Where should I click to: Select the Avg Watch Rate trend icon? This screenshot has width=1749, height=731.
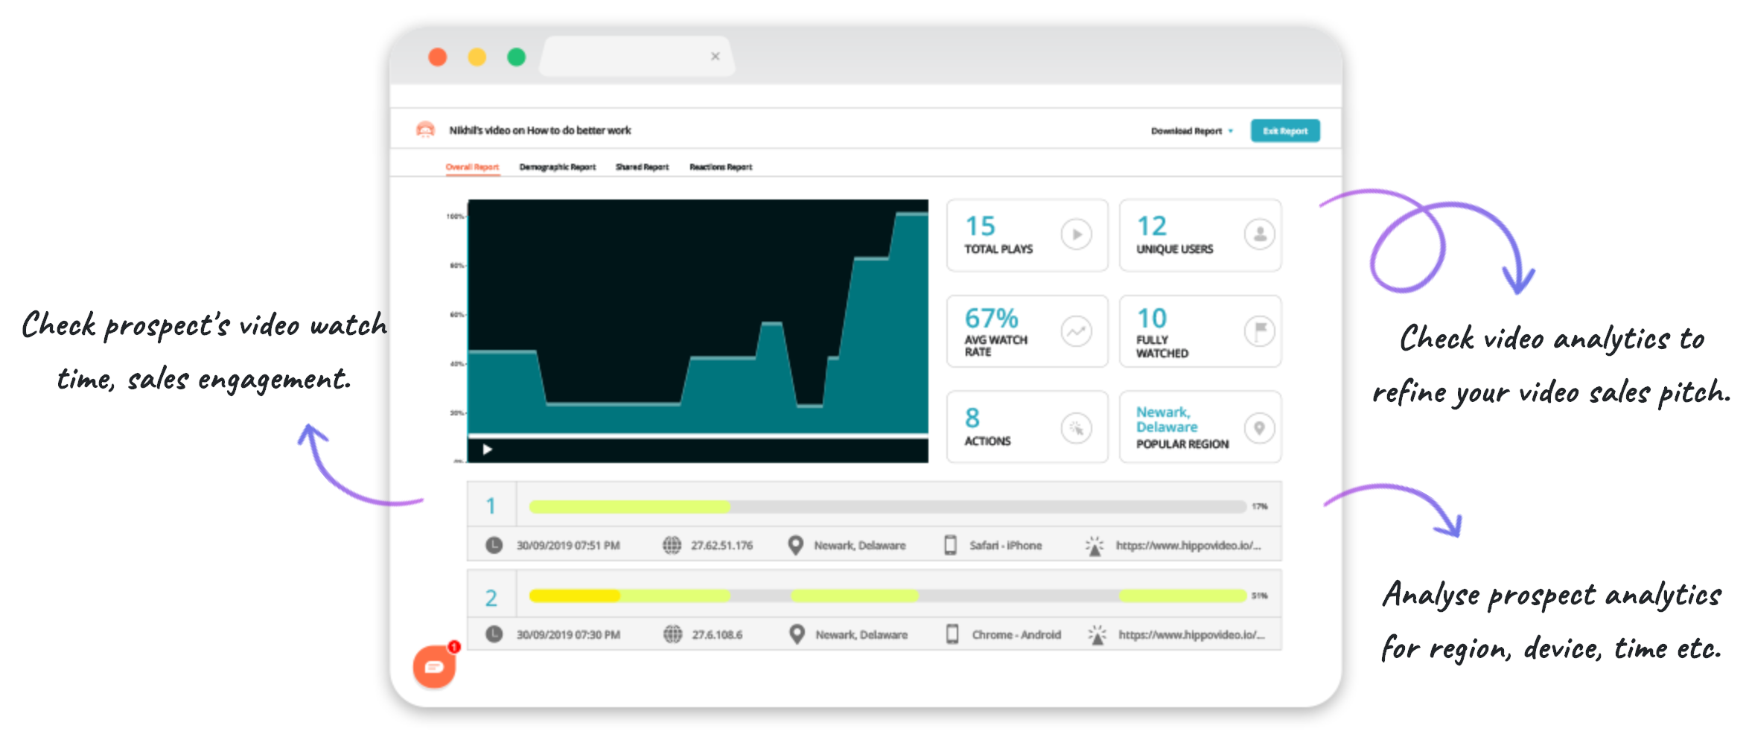1075,331
